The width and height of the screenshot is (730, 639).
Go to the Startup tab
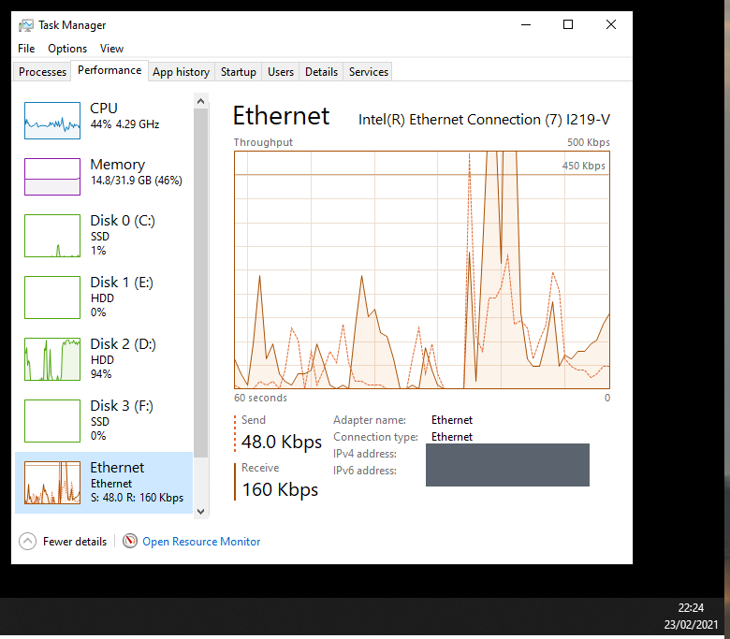tap(239, 72)
